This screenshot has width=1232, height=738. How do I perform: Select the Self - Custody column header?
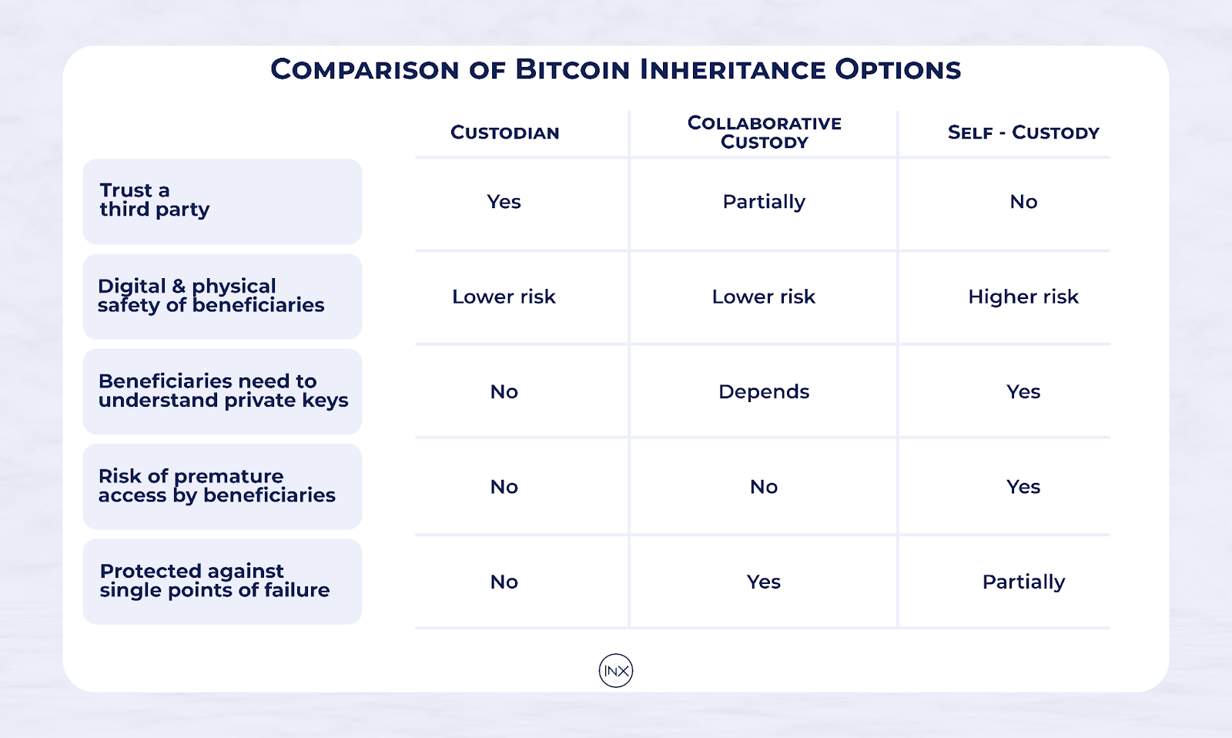1023,133
